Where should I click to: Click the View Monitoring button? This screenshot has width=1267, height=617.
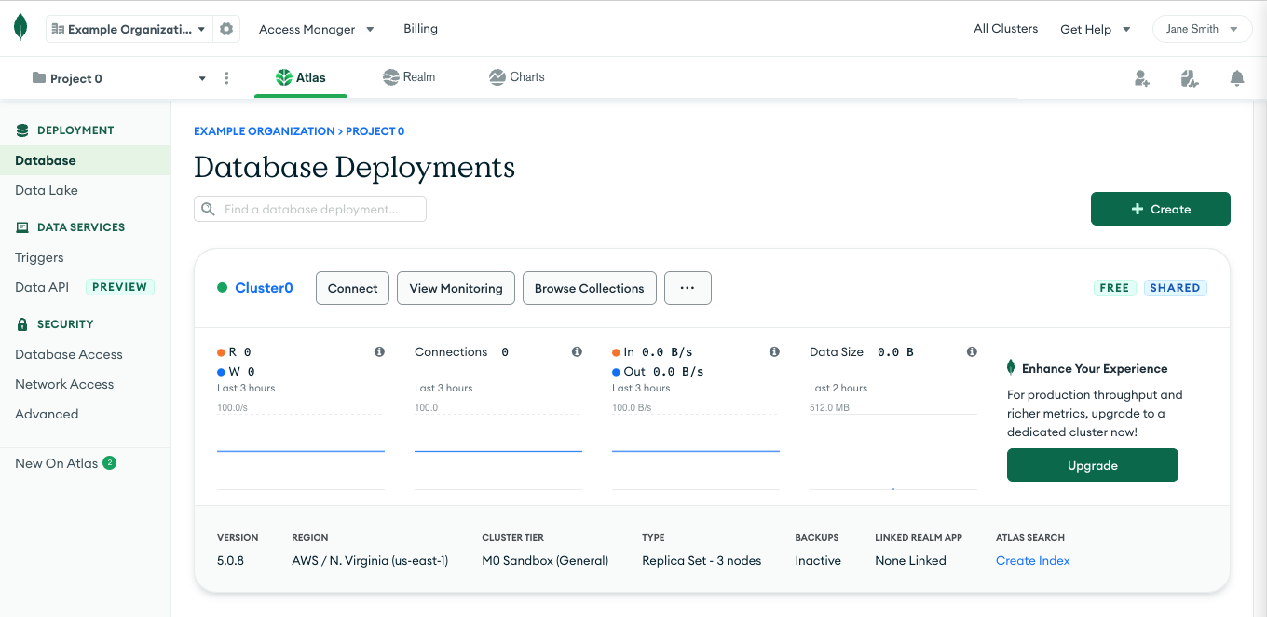456,288
